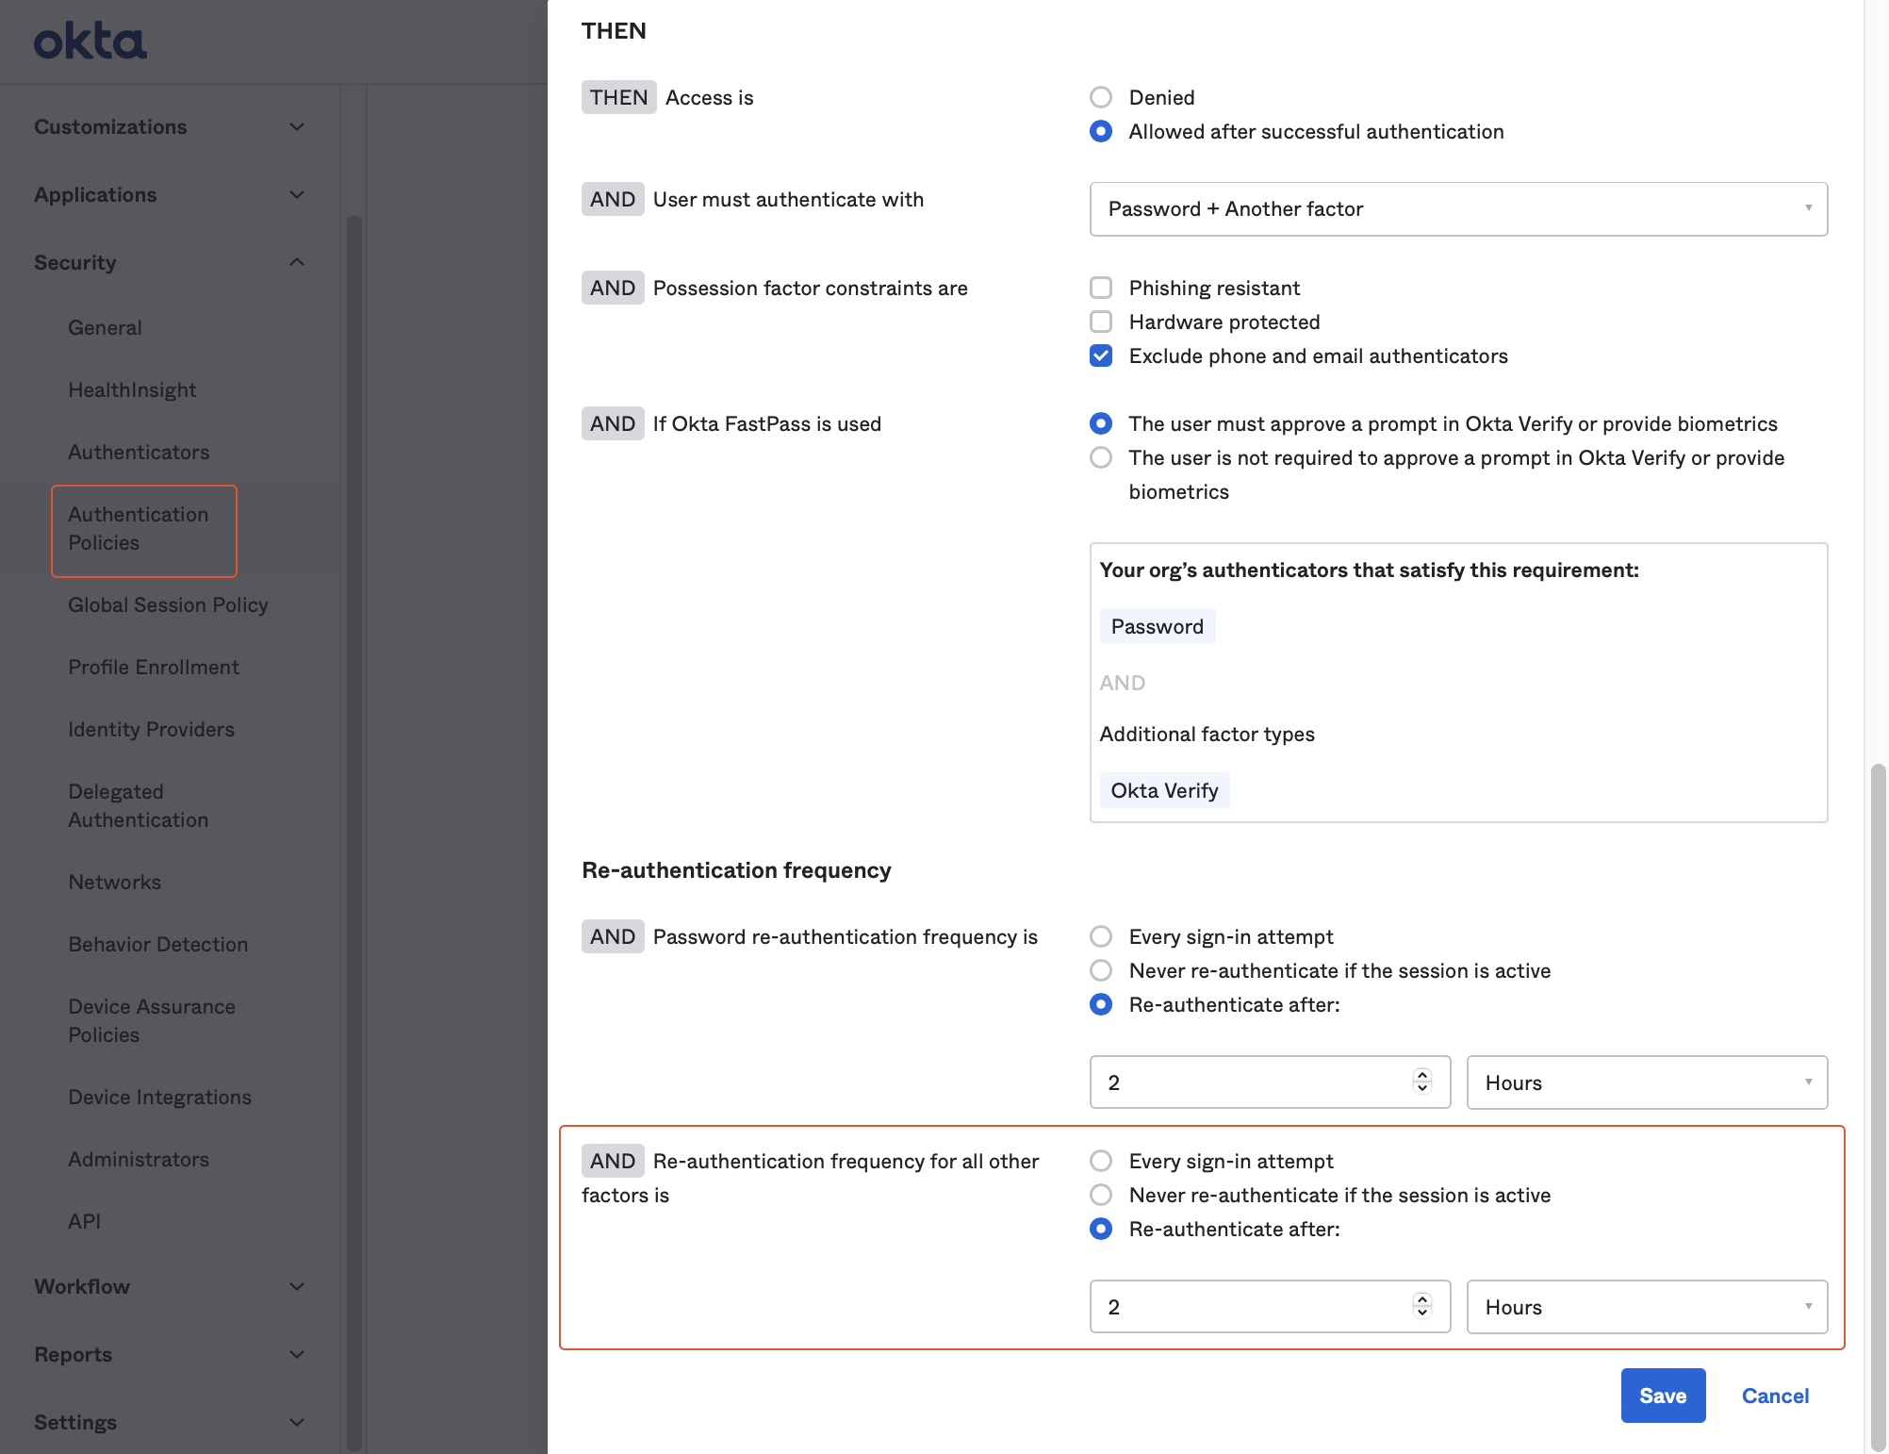Image resolution: width=1889 pixels, height=1454 pixels.
Task: Select Never re-authenticate for password frequency
Action: point(1101,970)
